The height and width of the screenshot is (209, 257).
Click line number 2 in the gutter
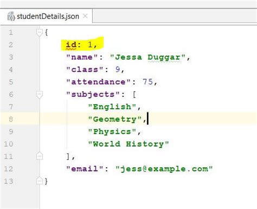pyautogui.click(x=11, y=45)
